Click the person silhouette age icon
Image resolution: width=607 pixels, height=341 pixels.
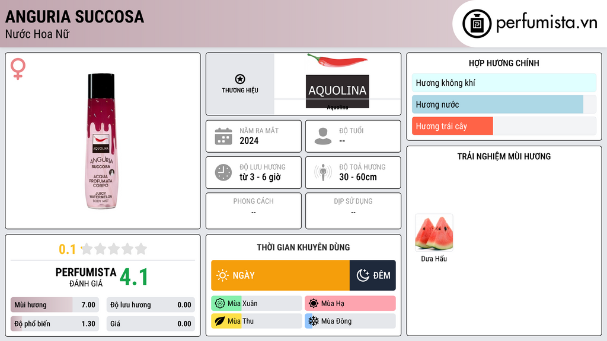[322, 136]
